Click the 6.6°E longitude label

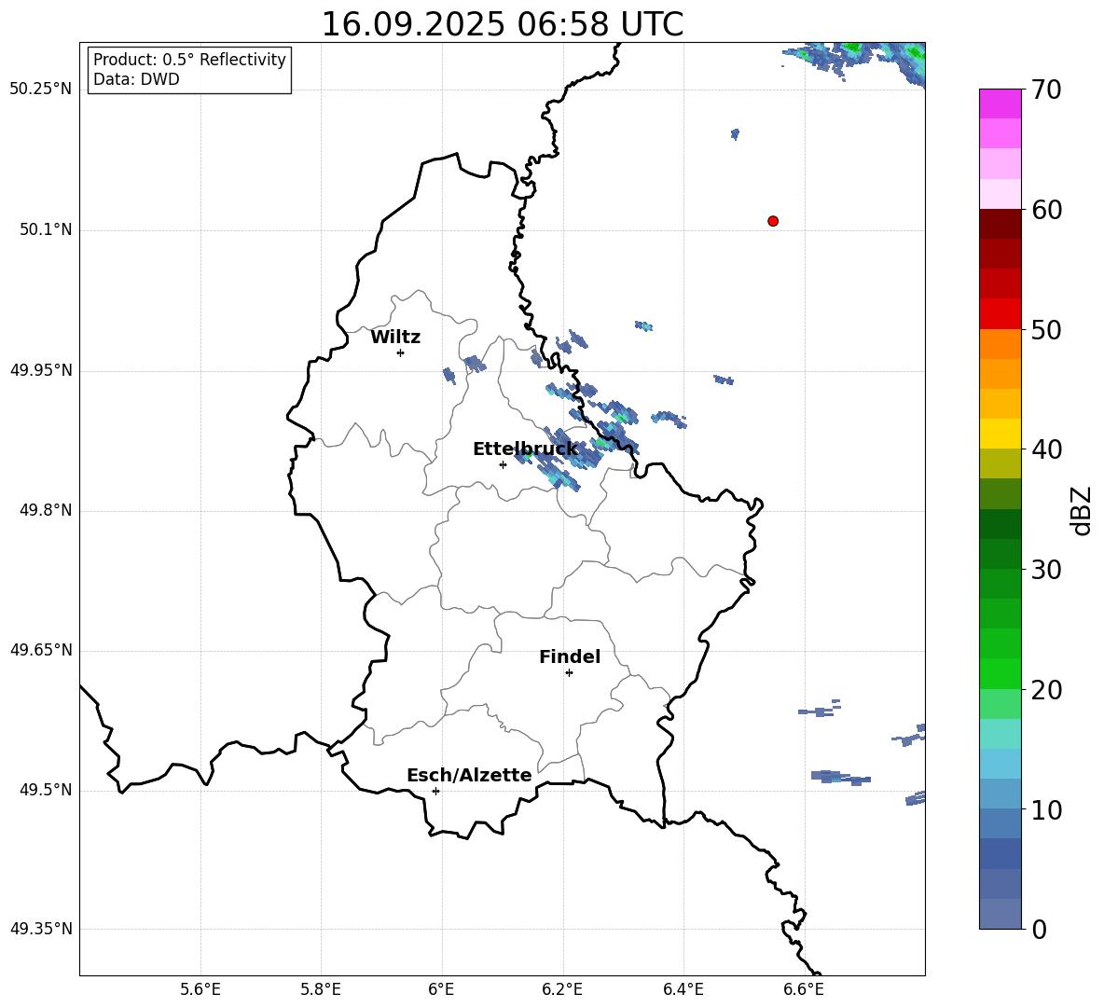804,989
